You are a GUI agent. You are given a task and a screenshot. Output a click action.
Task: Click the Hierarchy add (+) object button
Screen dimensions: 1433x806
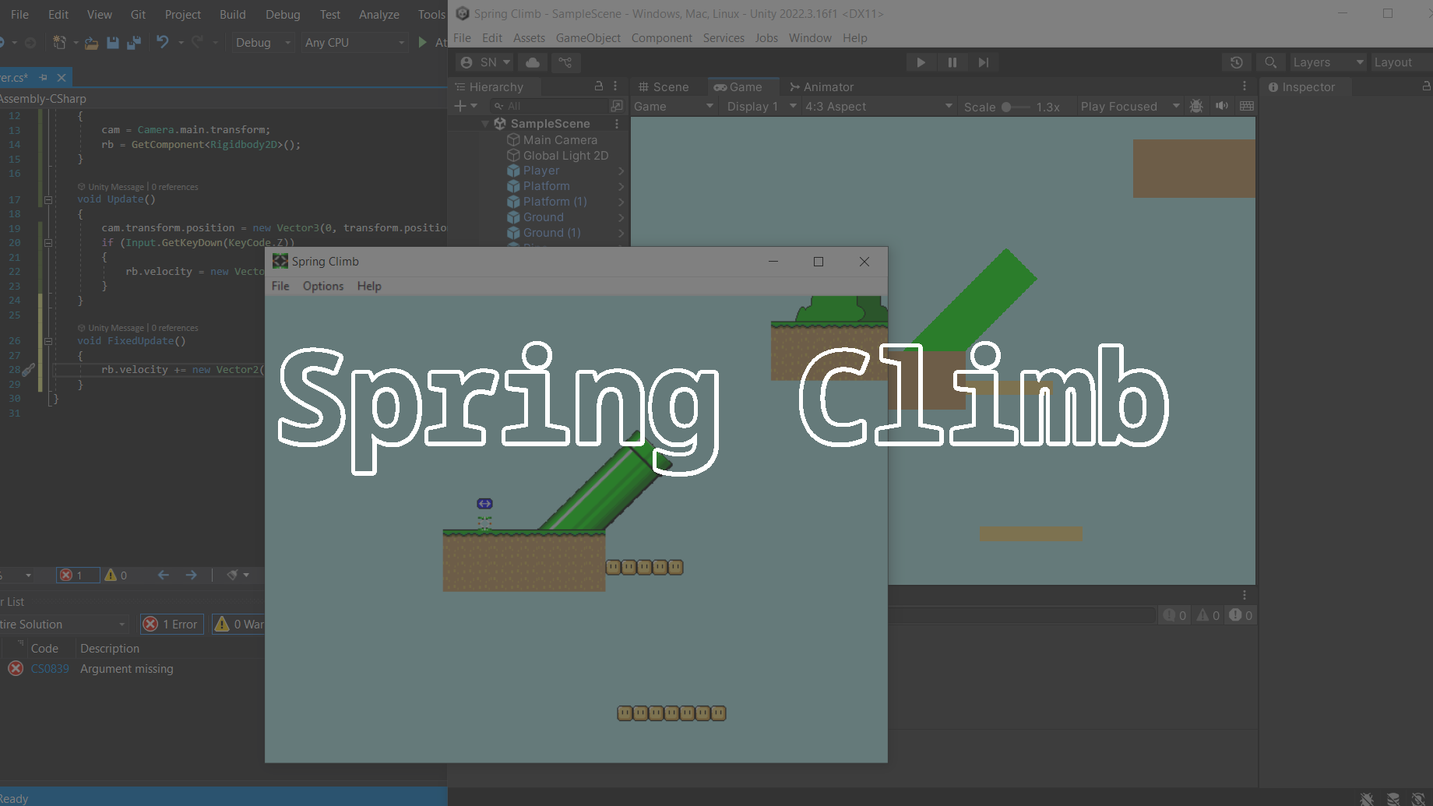tap(465, 106)
